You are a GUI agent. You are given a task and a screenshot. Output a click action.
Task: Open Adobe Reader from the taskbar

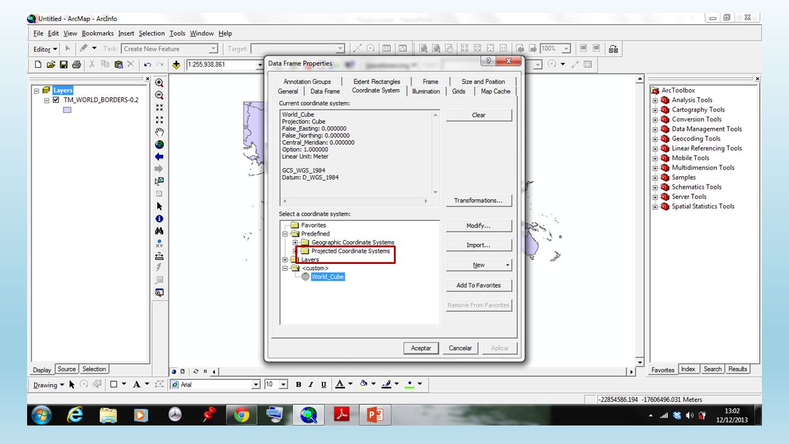pos(341,416)
